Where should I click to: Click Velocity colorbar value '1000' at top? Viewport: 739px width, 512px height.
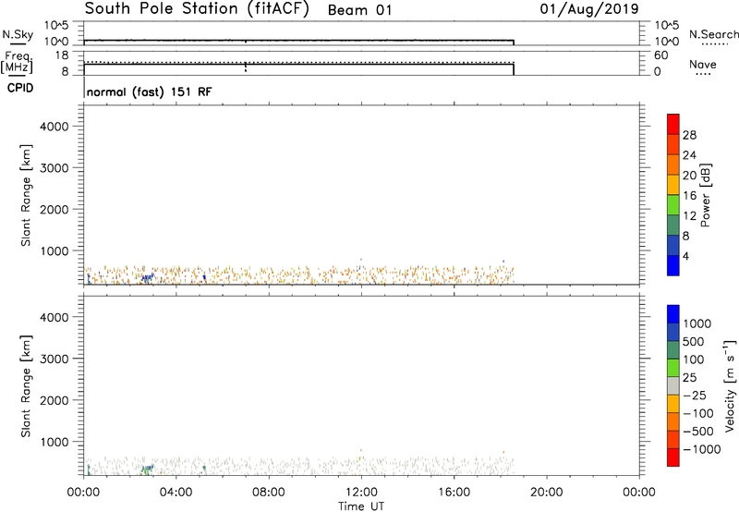pyautogui.click(x=697, y=323)
